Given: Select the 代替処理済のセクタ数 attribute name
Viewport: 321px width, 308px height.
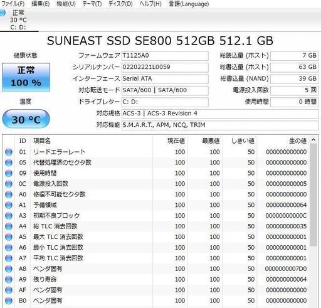Looking at the screenshot, I should [62, 162].
